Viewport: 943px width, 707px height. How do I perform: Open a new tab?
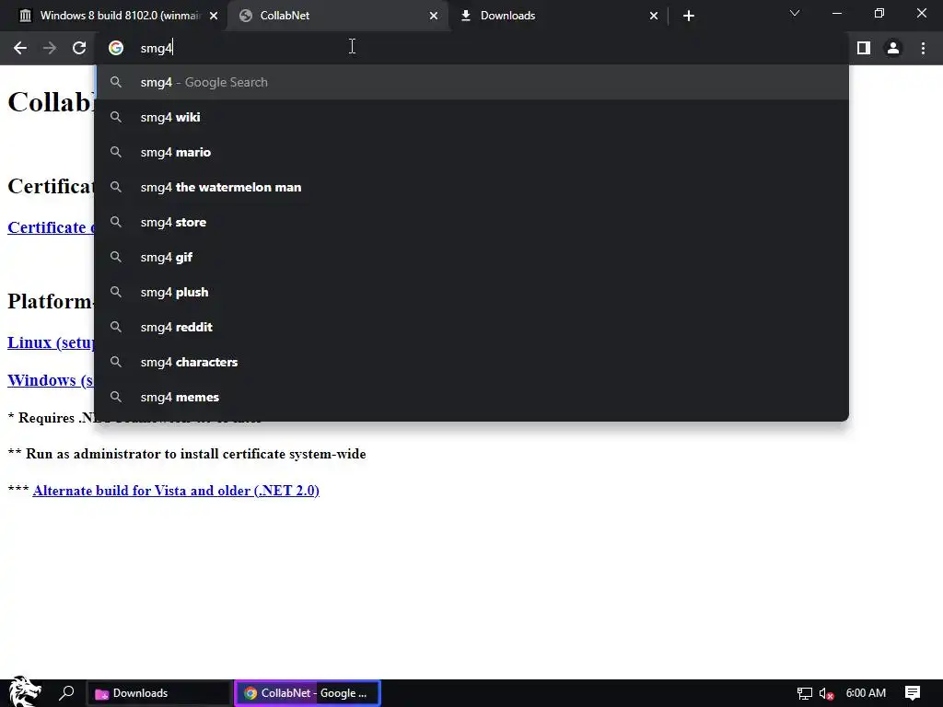689,16
